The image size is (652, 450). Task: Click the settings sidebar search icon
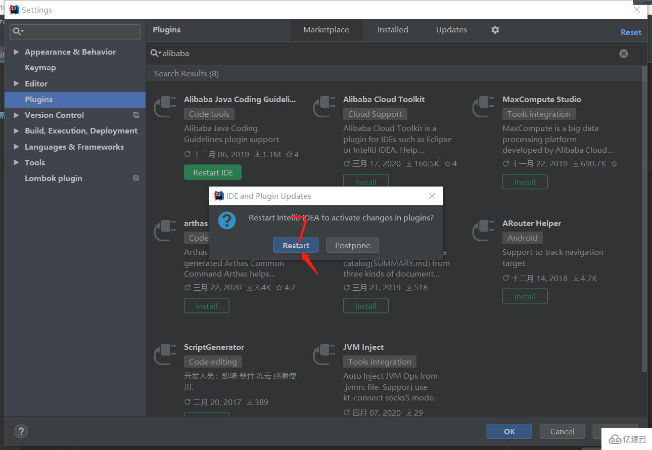(18, 31)
